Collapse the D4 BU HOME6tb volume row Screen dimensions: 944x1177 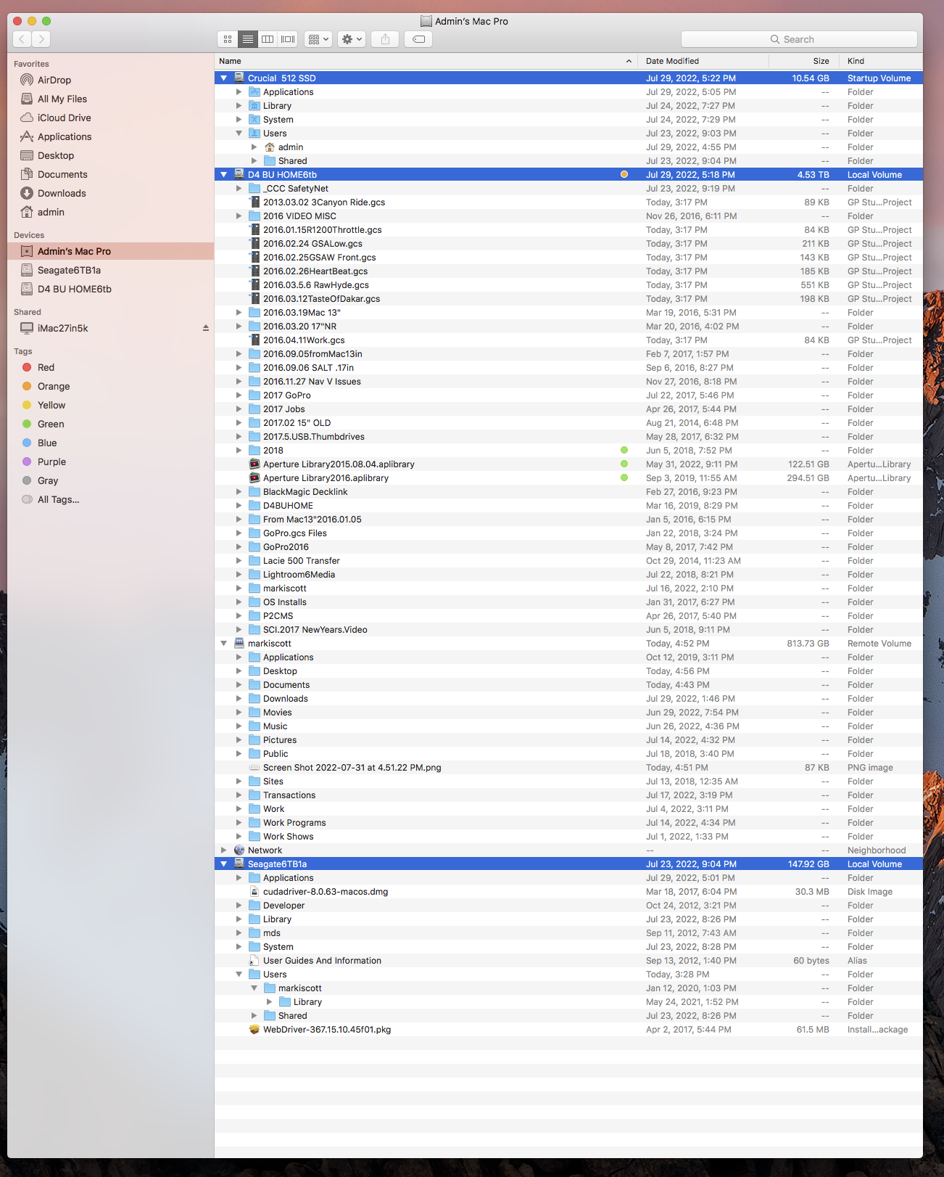(223, 174)
